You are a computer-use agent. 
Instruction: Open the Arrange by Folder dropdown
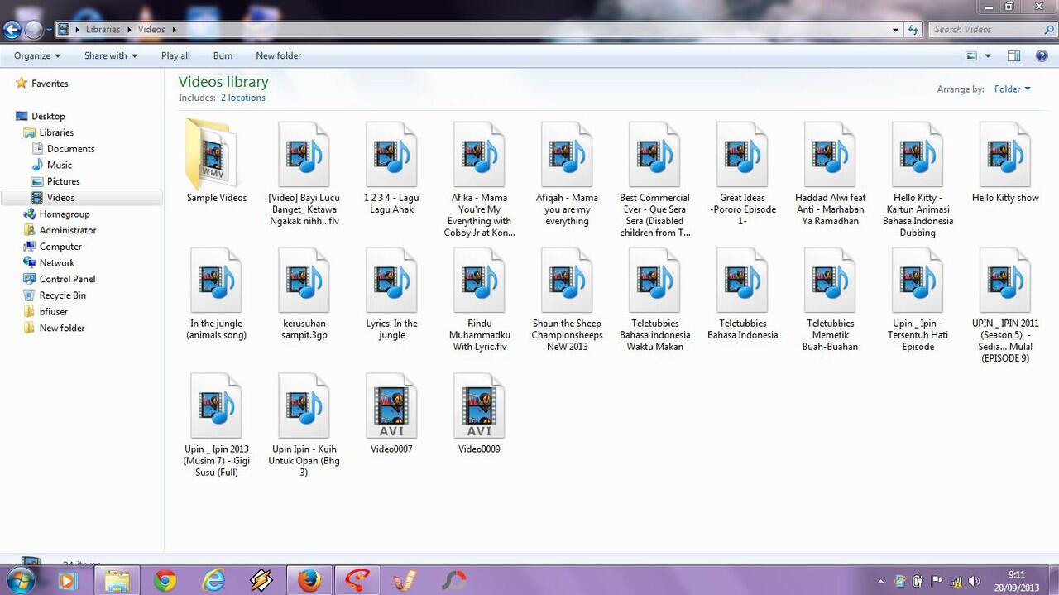tap(1013, 89)
